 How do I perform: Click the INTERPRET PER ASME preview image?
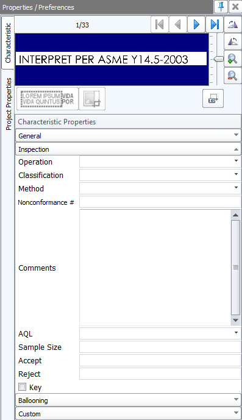click(x=112, y=59)
